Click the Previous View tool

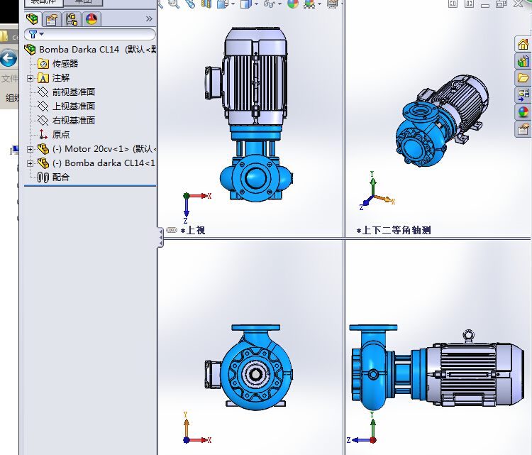(x=190, y=4)
